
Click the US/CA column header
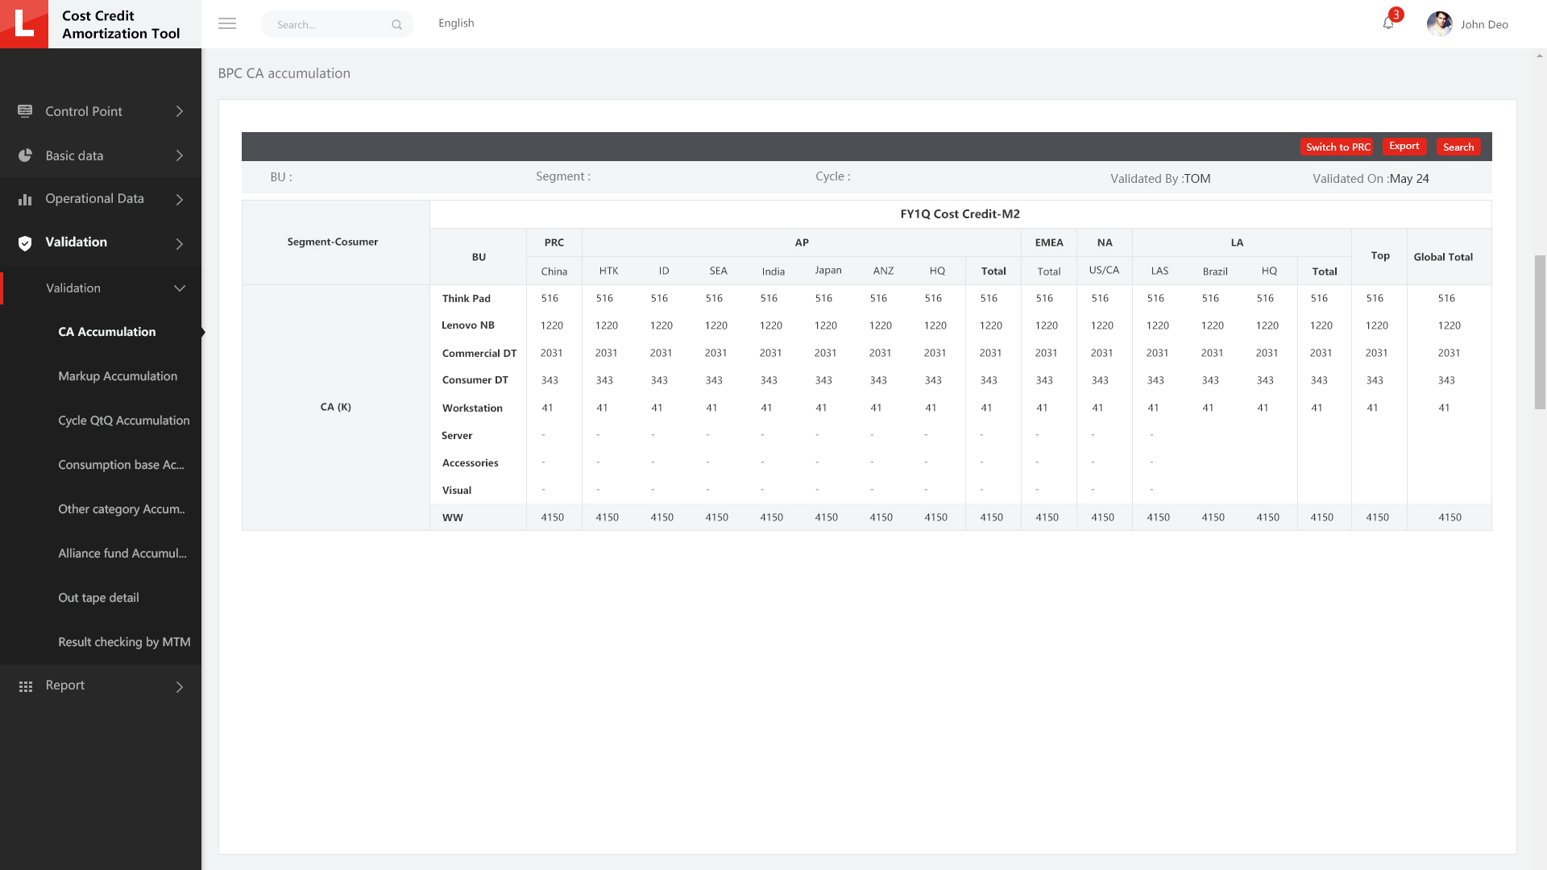click(1104, 270)
